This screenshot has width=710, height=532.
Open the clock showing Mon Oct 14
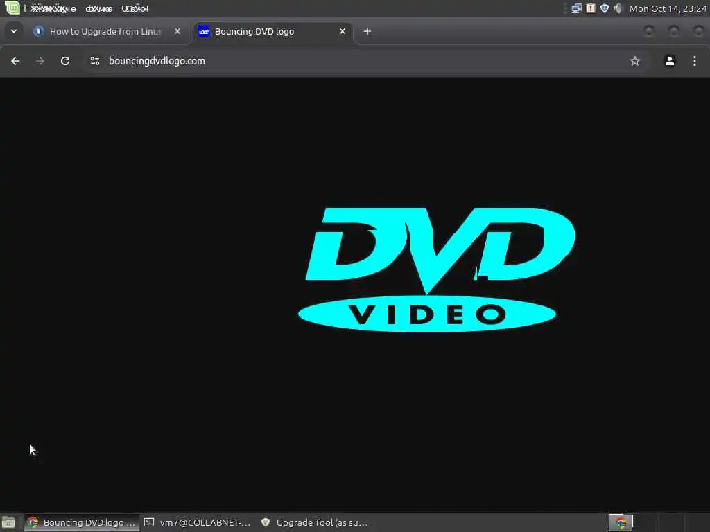(x=668, y=8)
